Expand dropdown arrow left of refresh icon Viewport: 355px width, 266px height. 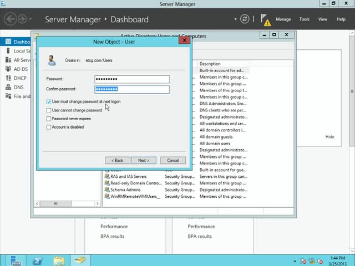pyautogui.click(x=235, y=19)
